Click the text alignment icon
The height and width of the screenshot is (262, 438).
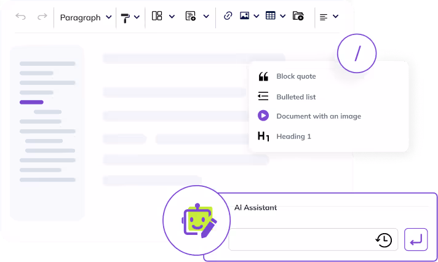(x=324, y=17)
